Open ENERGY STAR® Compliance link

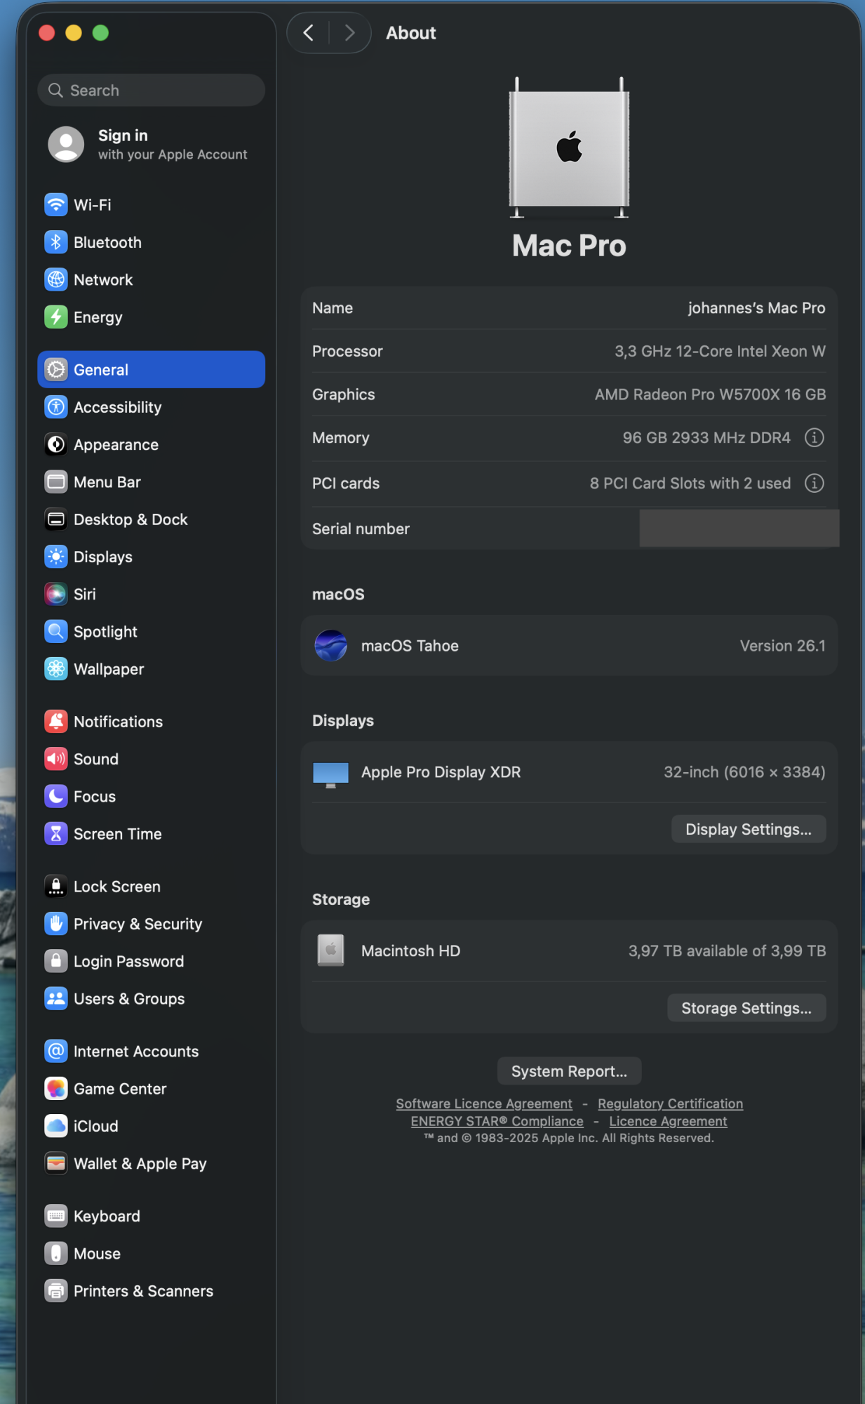[497, 1121]
